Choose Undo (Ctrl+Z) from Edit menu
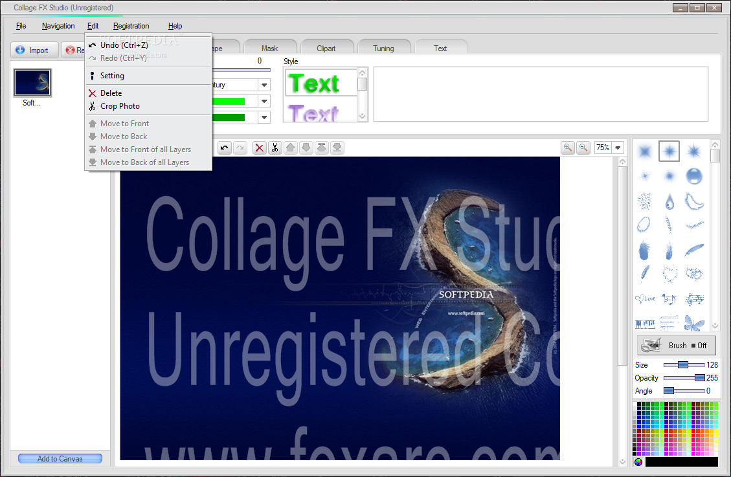731x477 pixels. [x=148, y=45]
